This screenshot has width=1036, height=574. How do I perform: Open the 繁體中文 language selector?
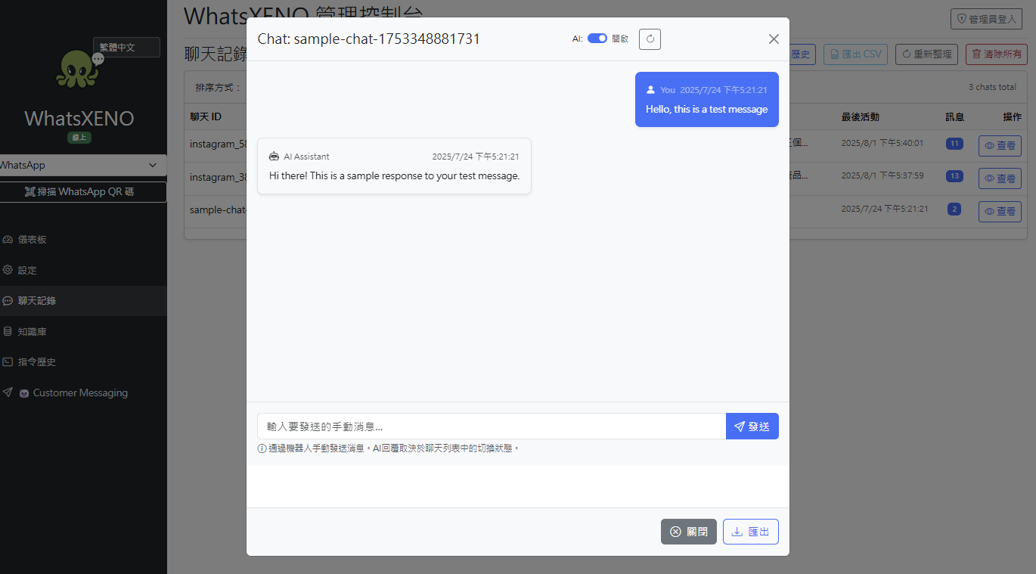(x=126, y=47)
